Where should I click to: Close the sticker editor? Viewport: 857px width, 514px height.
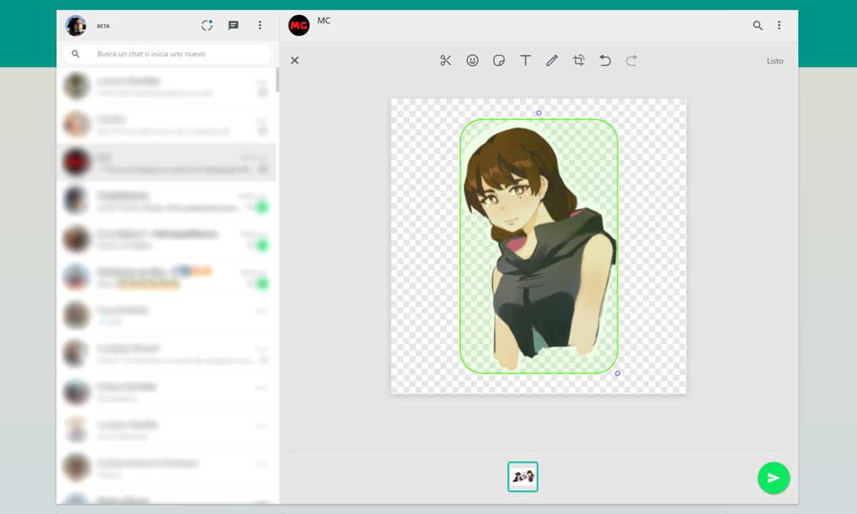[294, 61]
